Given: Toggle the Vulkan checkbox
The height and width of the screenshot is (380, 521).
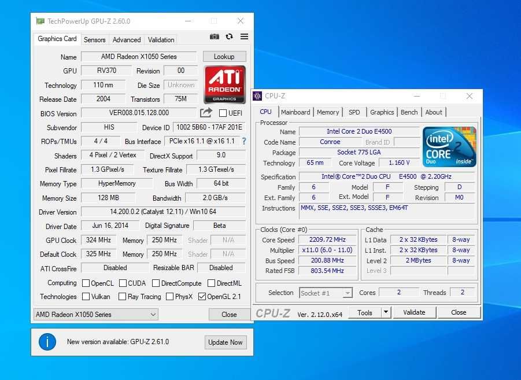Looking at the screenshot, I should point(86,296).
